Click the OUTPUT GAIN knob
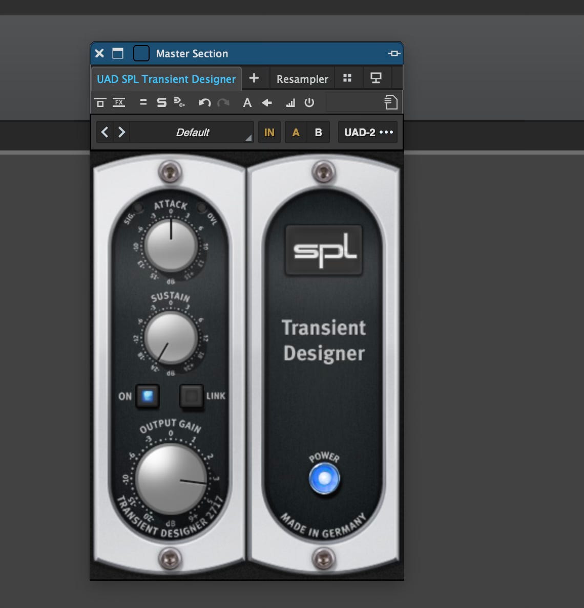This screenshot has height=608, width=584. 171,479
